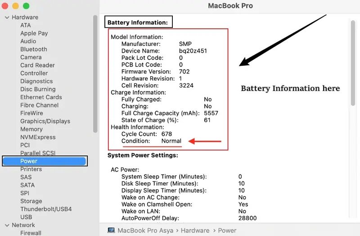Click the Condition value Normal
The image size is (360, 236).
[x=171, y=141]
